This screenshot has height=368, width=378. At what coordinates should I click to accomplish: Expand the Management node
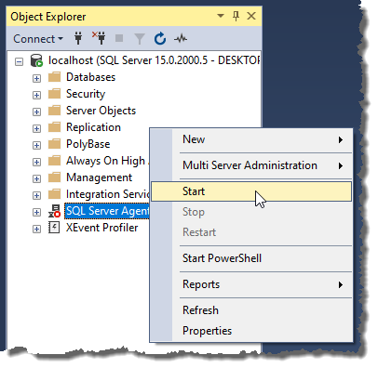(x=36, y=178)
